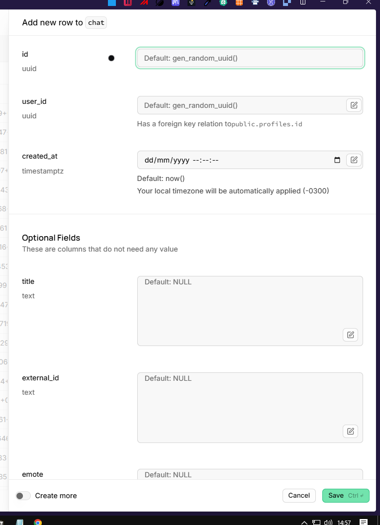This screenshot has height=525, width=380.
Task: Open the Windows notification center icon
Action: click(364, 522)
